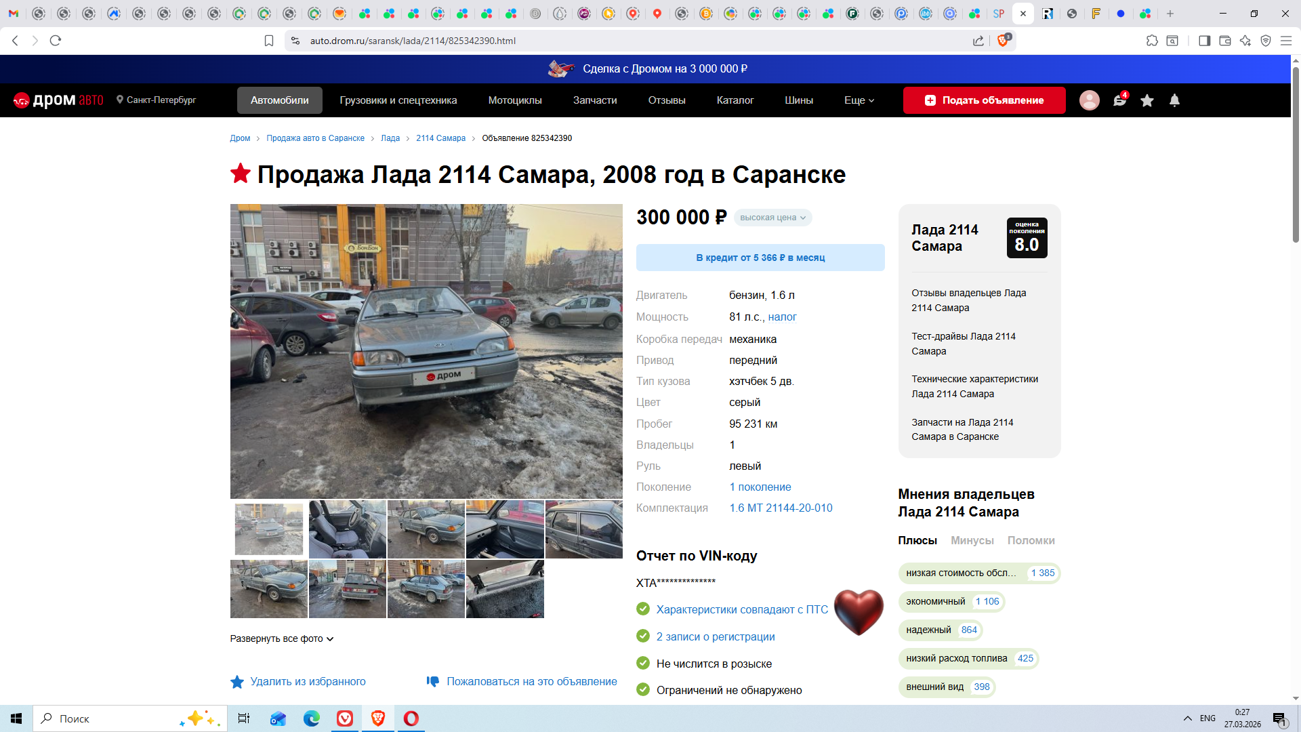Click the browser bookmark icon
Image resolution: width=1301 pixels, height=732 pixels.
[x=269, y=41]
